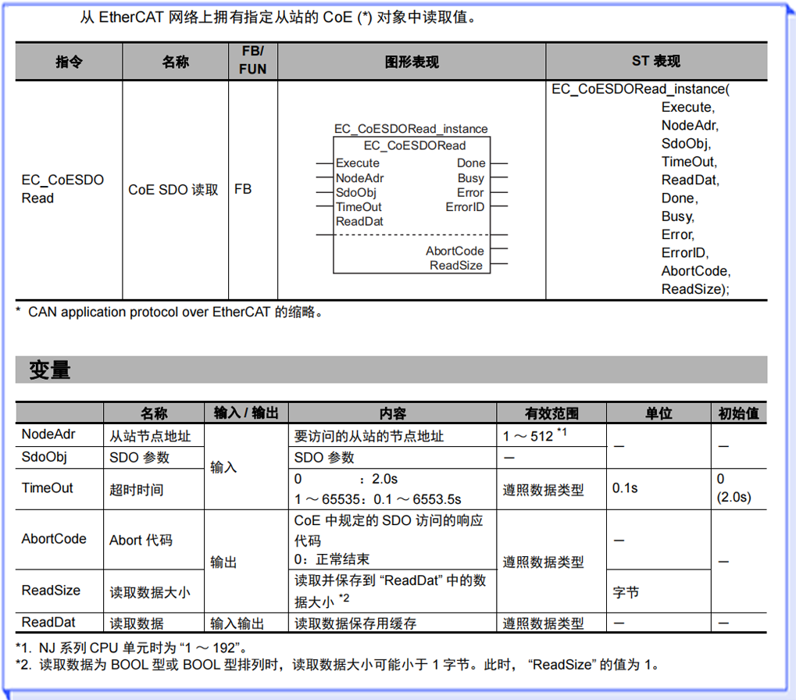Click the 'ReadDat' pin in the diagram

[x=359, y=222]
